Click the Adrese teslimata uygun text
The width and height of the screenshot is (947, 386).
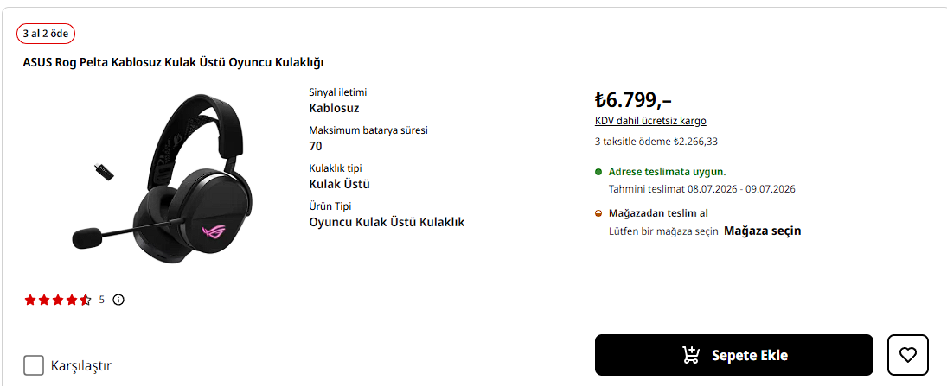668,171
